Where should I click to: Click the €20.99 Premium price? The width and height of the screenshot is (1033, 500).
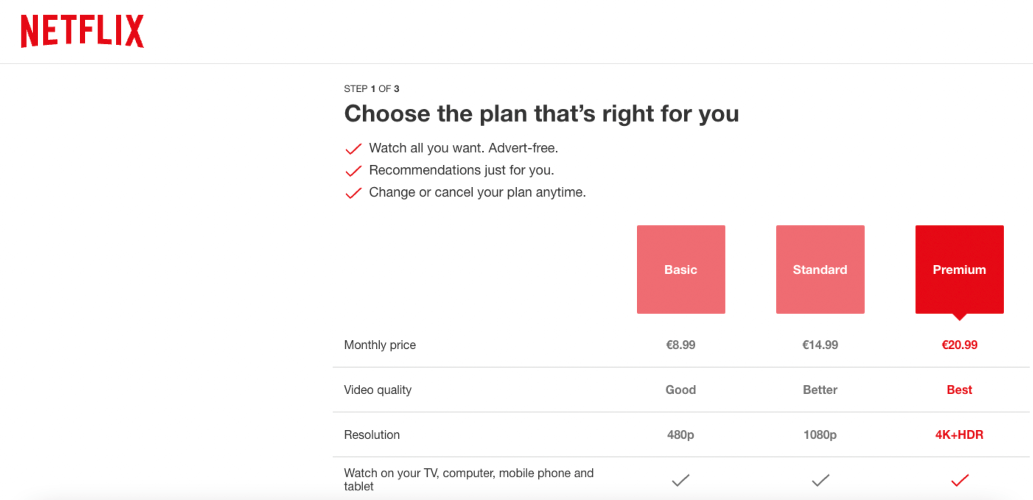[x=959, y=345]
